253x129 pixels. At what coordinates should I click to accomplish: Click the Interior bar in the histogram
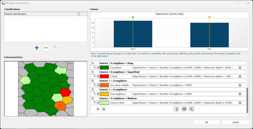pos(133,34)
